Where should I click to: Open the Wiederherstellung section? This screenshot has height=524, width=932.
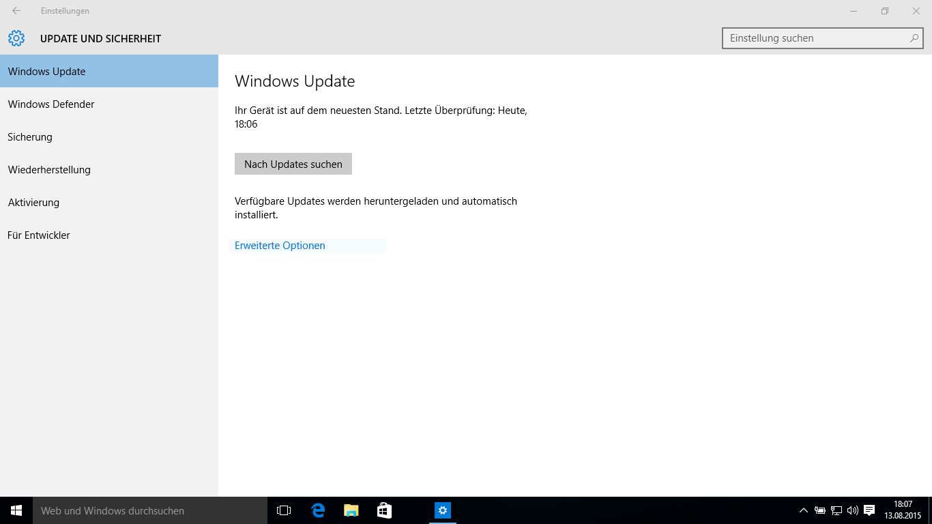49,170
